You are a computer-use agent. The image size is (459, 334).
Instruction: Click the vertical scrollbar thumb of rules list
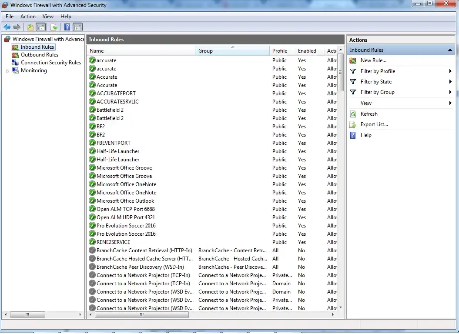341,72
